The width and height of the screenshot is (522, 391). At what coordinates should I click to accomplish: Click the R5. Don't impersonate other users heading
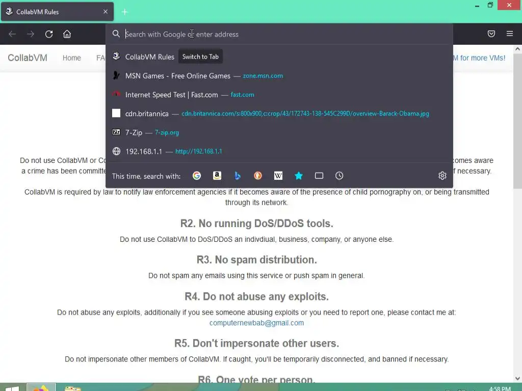257,343
